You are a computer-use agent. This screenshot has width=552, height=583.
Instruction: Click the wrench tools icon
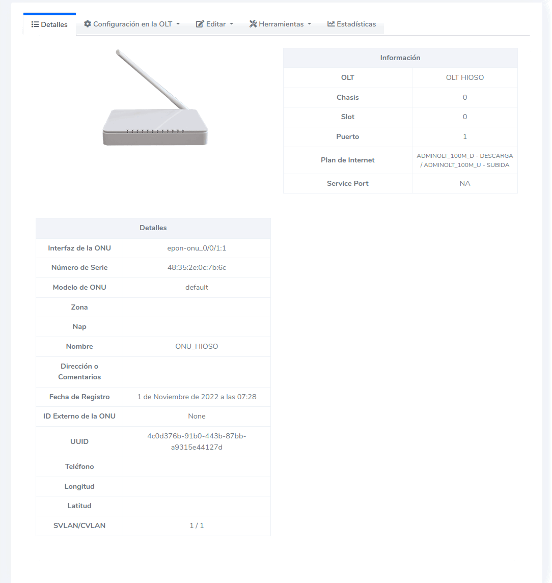[x=253, y=24]
